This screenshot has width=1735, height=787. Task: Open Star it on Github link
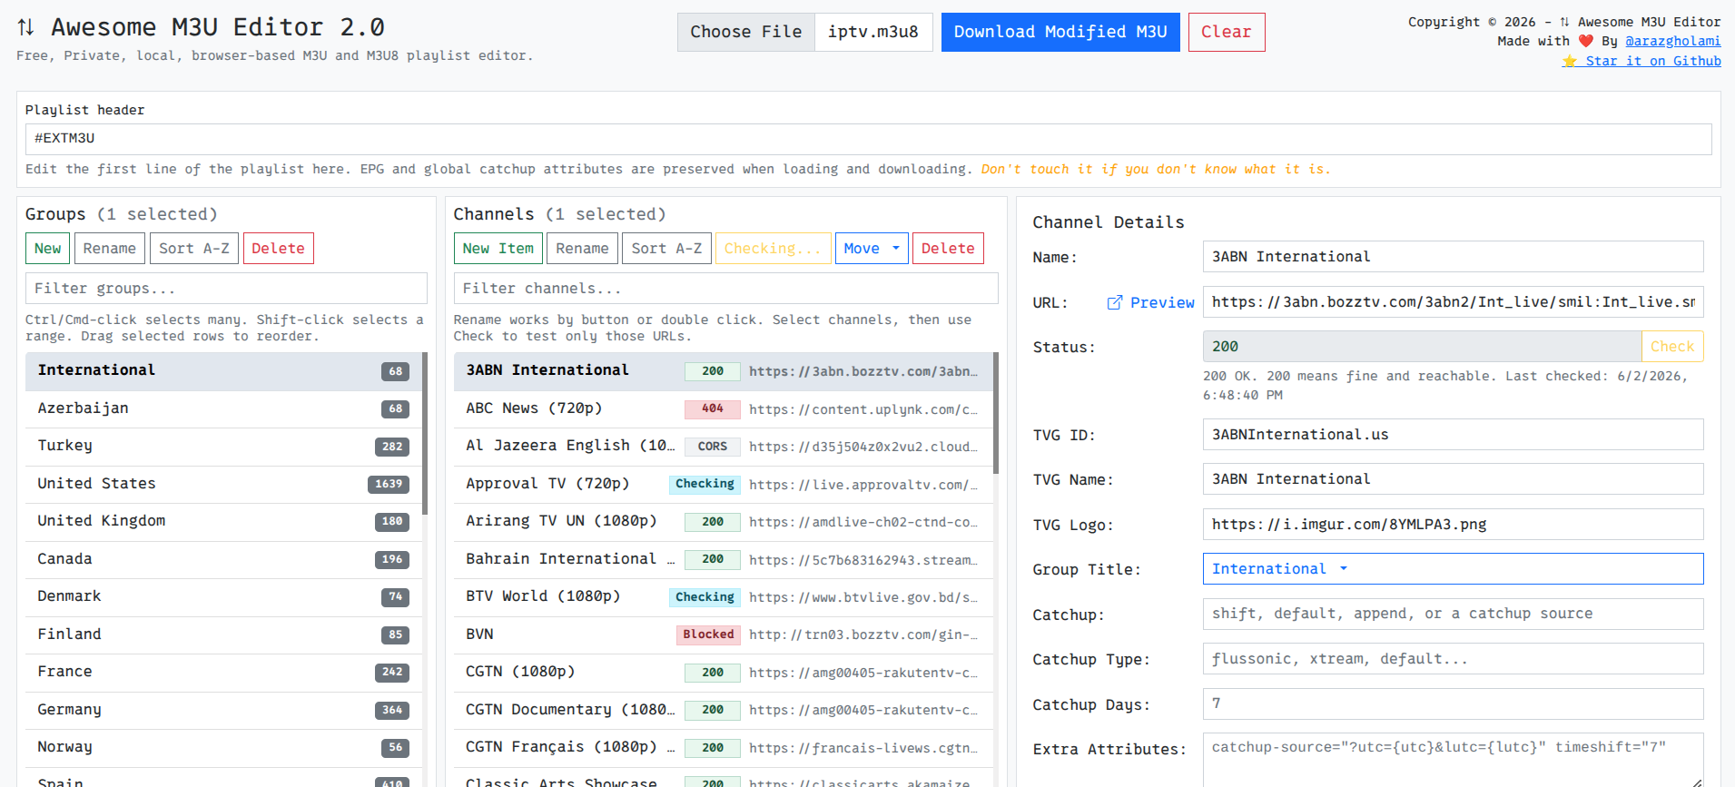(1641, 61)
